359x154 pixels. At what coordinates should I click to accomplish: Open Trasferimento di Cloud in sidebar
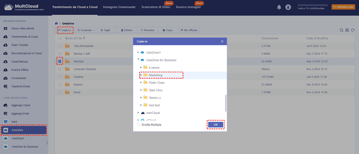[x=24, y=37]
